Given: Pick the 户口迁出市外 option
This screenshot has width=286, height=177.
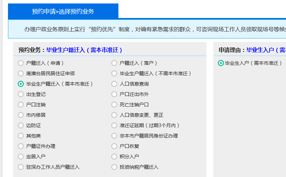Looking at the screenshot, I should 114,94.
